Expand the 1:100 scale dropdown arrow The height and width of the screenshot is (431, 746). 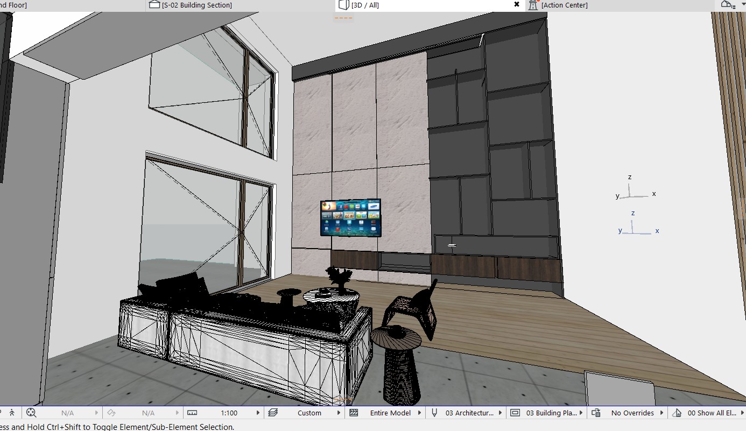(258, 413)
